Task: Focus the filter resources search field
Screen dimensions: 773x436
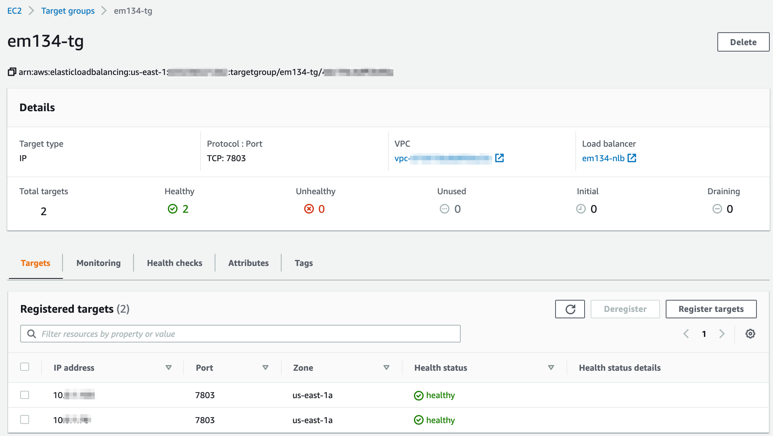Action: [240, 334]
